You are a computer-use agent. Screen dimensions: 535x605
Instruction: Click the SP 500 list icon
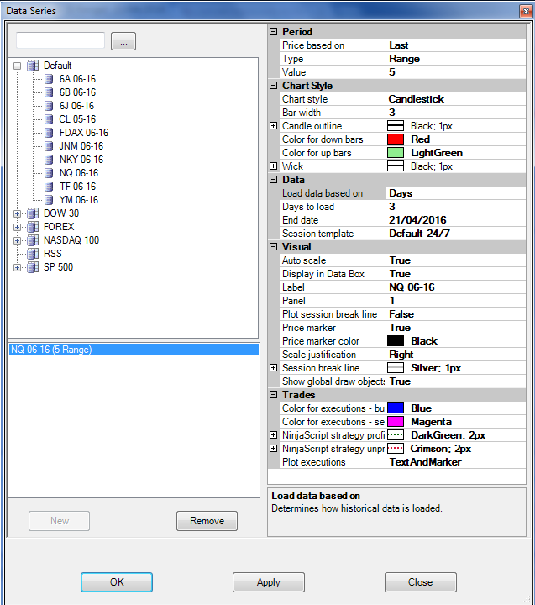pos(33,267)
